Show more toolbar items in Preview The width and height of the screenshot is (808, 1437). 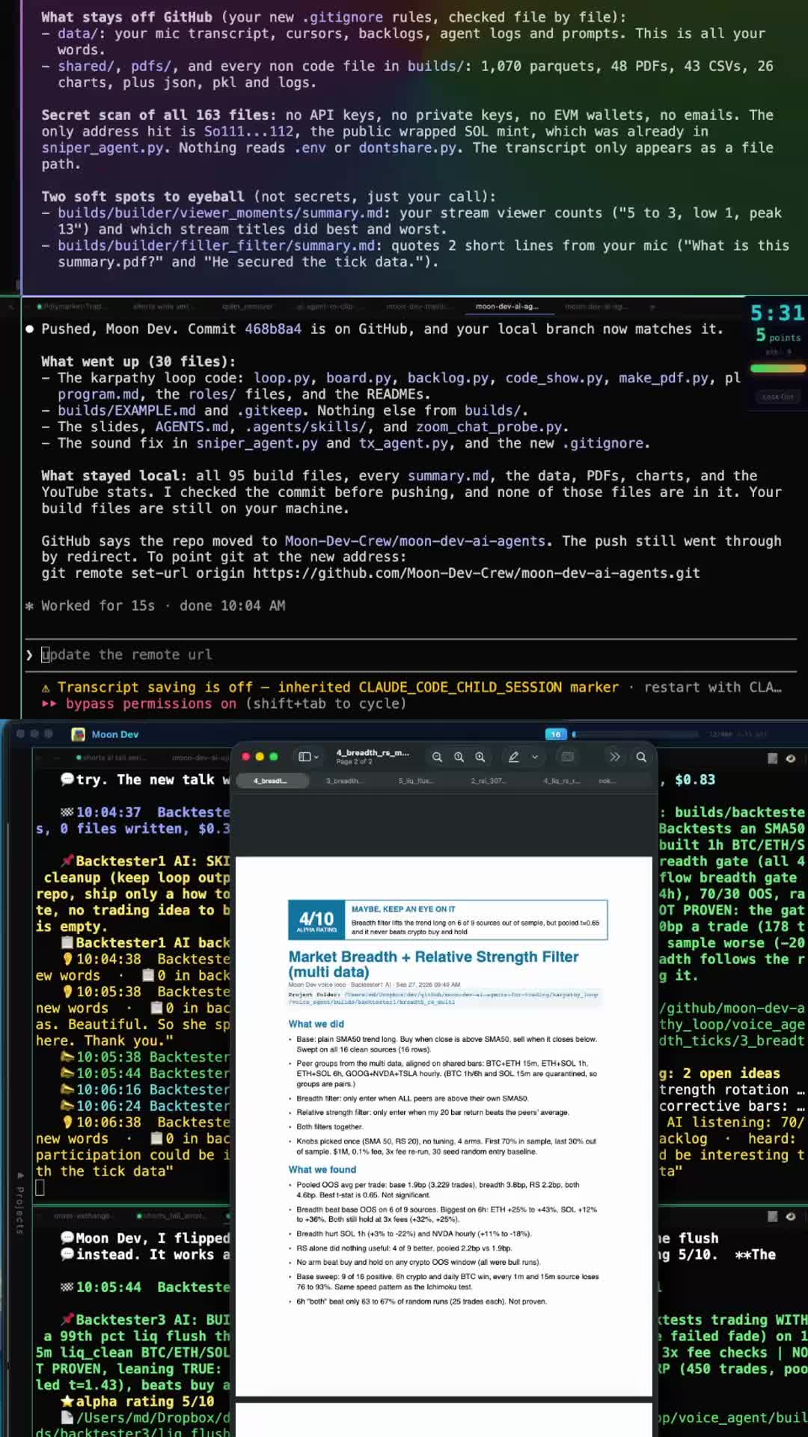click(615, 757)
